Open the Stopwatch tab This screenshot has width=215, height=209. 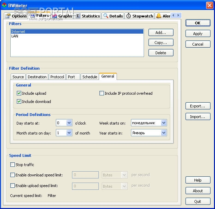pyautogui.click(x=140, y=16)
